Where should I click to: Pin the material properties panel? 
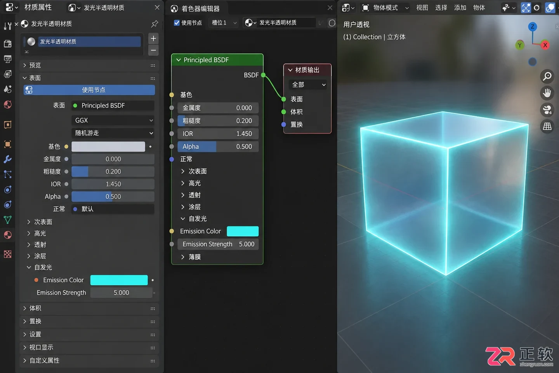pyautogui.click(x=155, y=24)
